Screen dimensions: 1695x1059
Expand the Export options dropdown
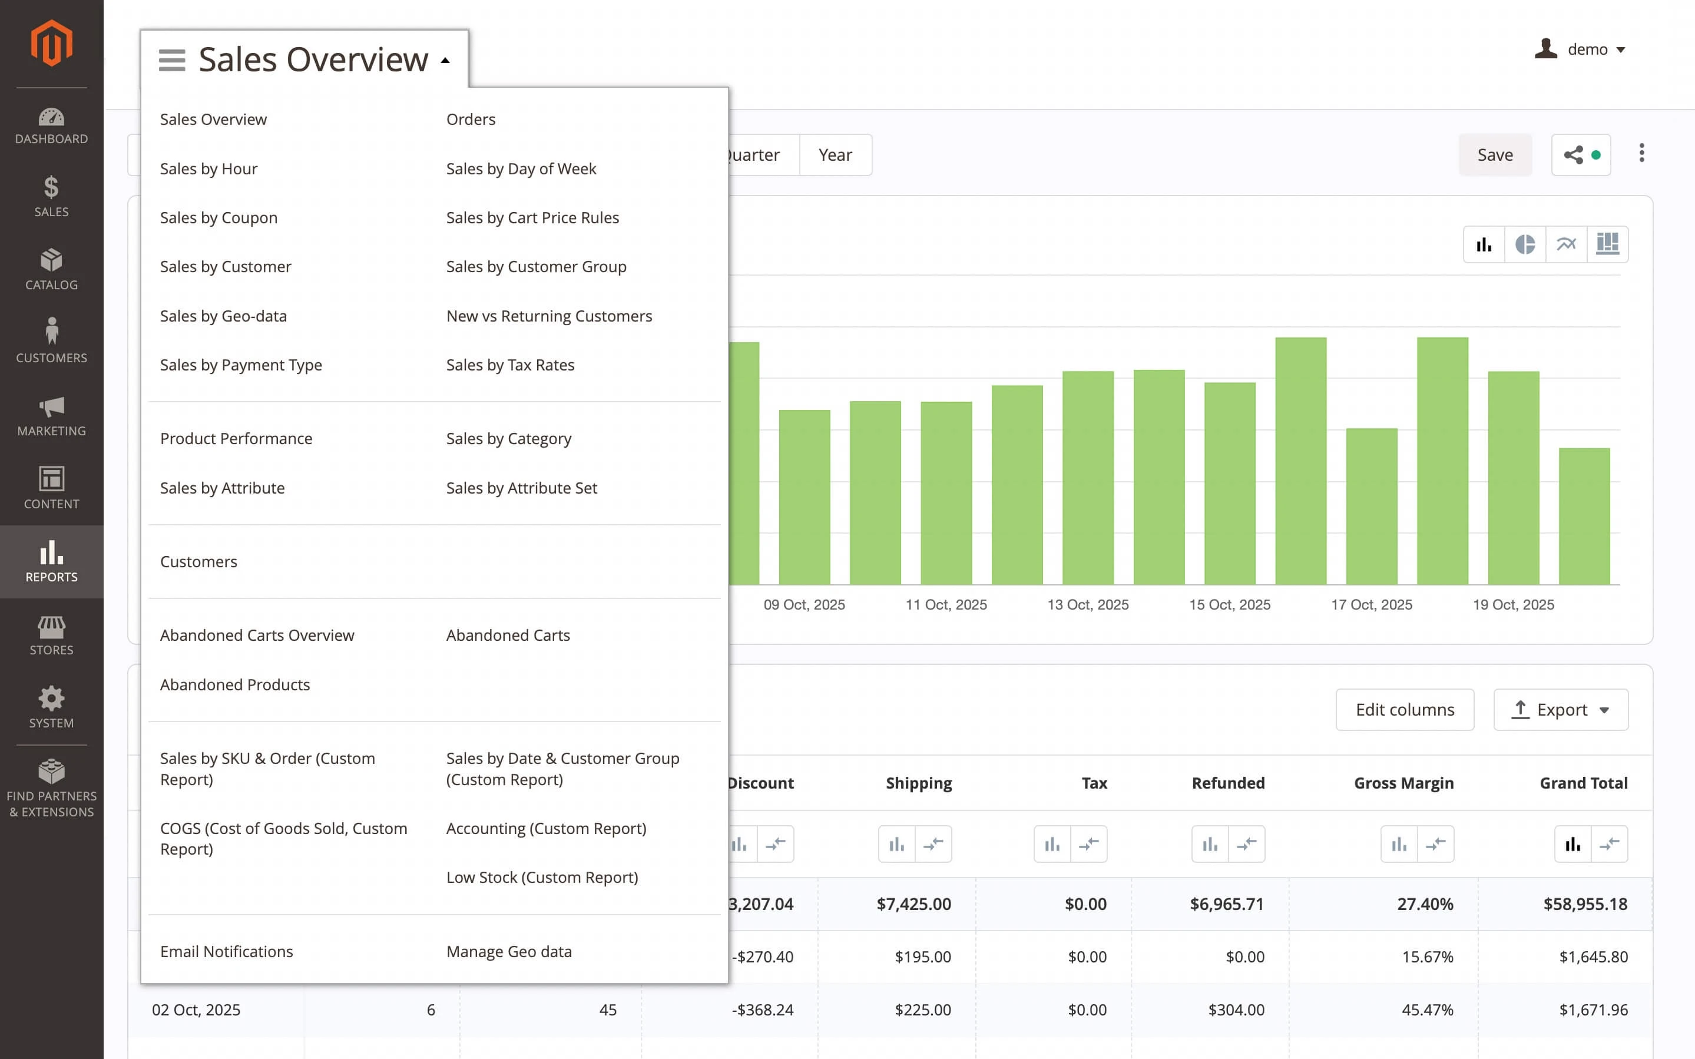click(1605, 710)
